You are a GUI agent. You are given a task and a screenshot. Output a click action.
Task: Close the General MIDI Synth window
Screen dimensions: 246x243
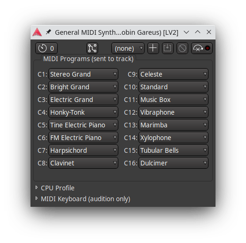(x=209, y=32)
